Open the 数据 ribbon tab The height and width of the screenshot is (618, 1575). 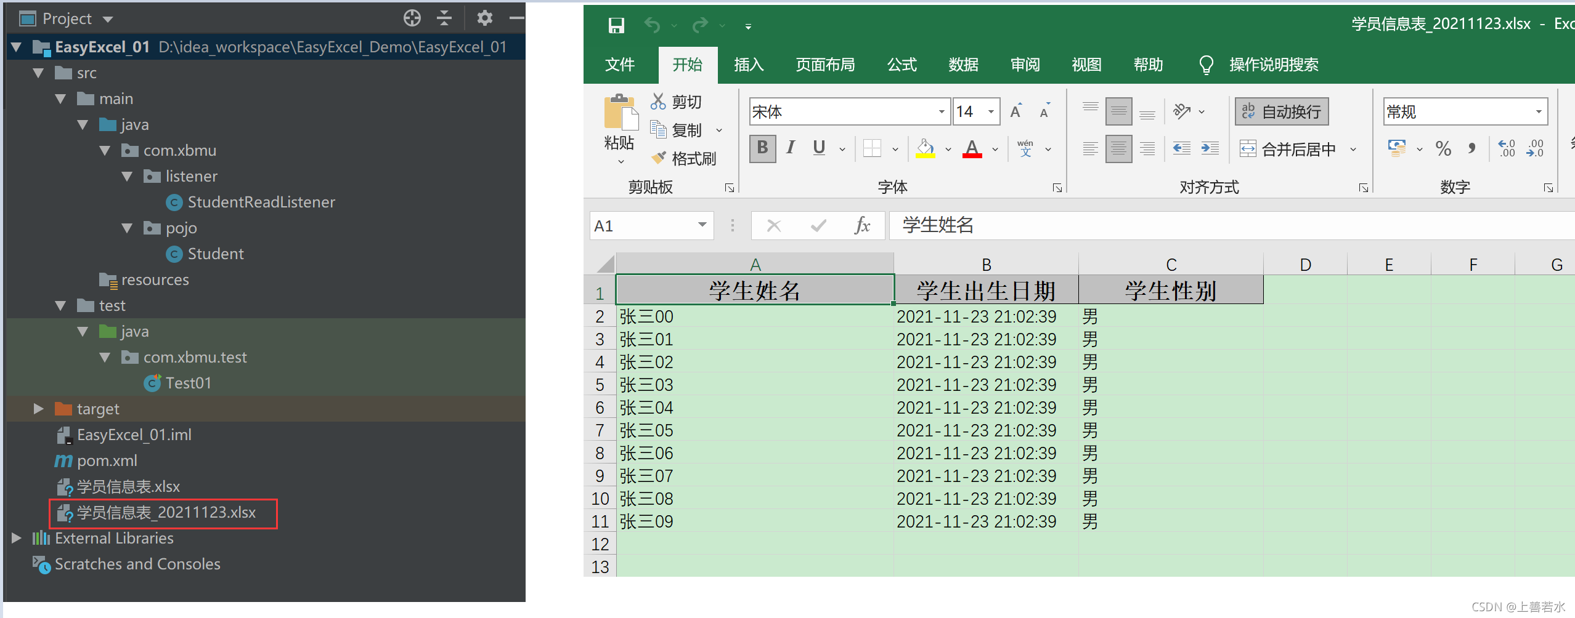964,65
